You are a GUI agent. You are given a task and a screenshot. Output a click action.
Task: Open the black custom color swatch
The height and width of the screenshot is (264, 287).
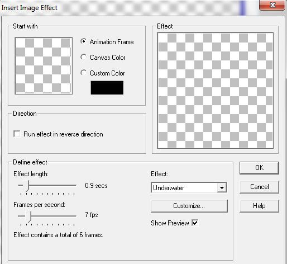(x=107, y=88)
